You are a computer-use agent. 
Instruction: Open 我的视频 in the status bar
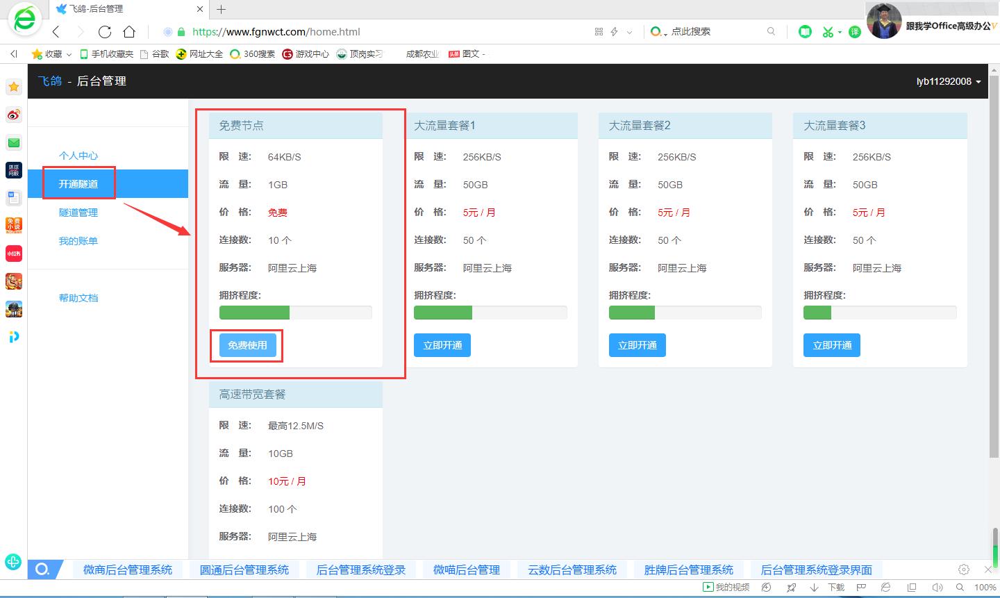click(726, 587)
